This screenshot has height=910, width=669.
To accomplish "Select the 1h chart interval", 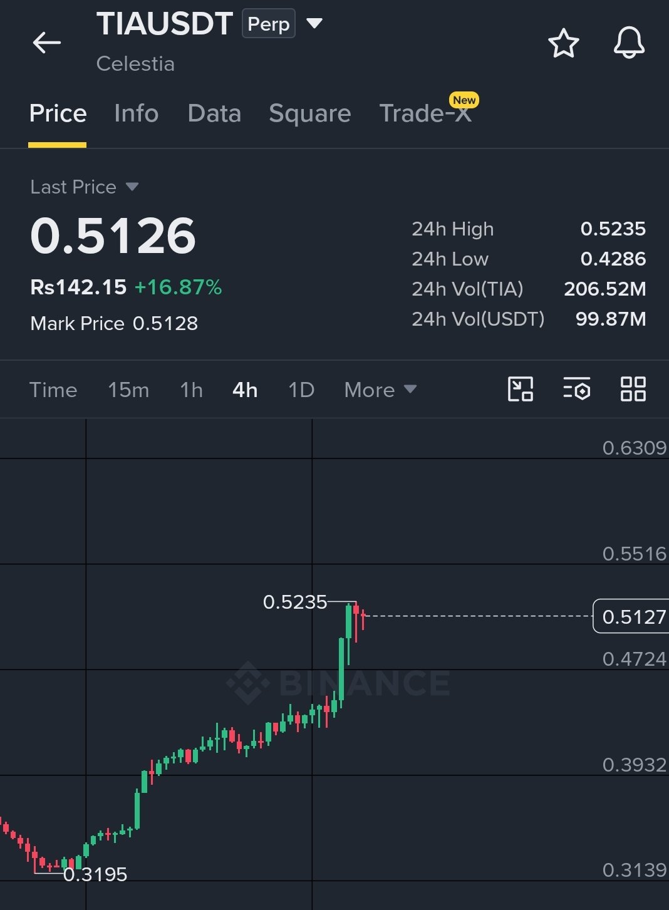I will coord(191,390).
